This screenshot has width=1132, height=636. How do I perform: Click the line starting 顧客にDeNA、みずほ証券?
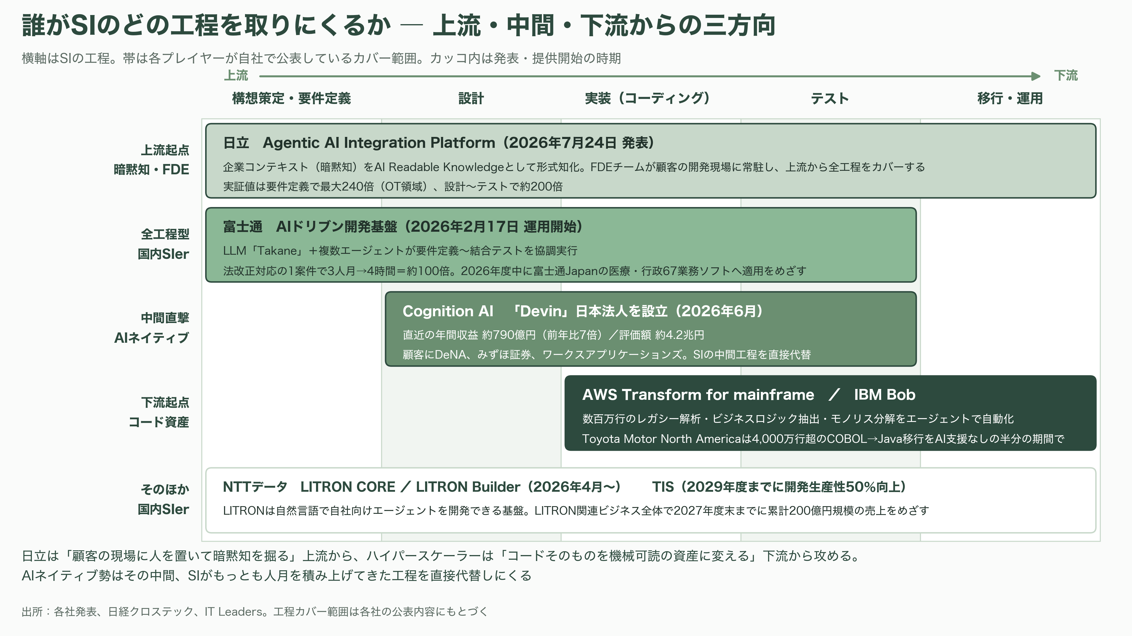point(606,355)
